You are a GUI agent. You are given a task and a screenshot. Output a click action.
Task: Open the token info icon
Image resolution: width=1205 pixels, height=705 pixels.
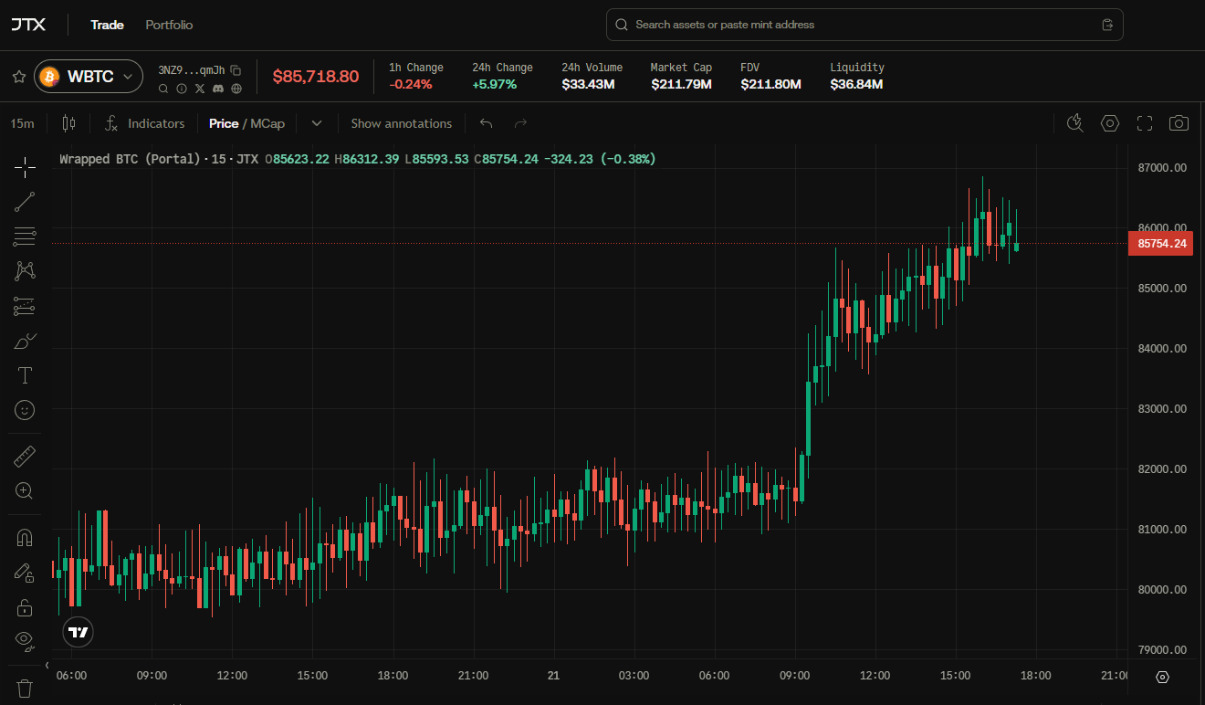pyautogui.click(x=182, y=89)
